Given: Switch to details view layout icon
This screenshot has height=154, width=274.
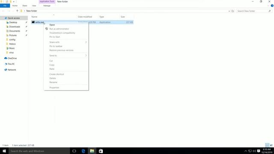Looking at the screenshot, I should 267,145.
